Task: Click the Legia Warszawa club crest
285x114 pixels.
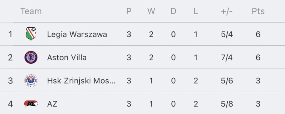Action: tap(31, 34)
